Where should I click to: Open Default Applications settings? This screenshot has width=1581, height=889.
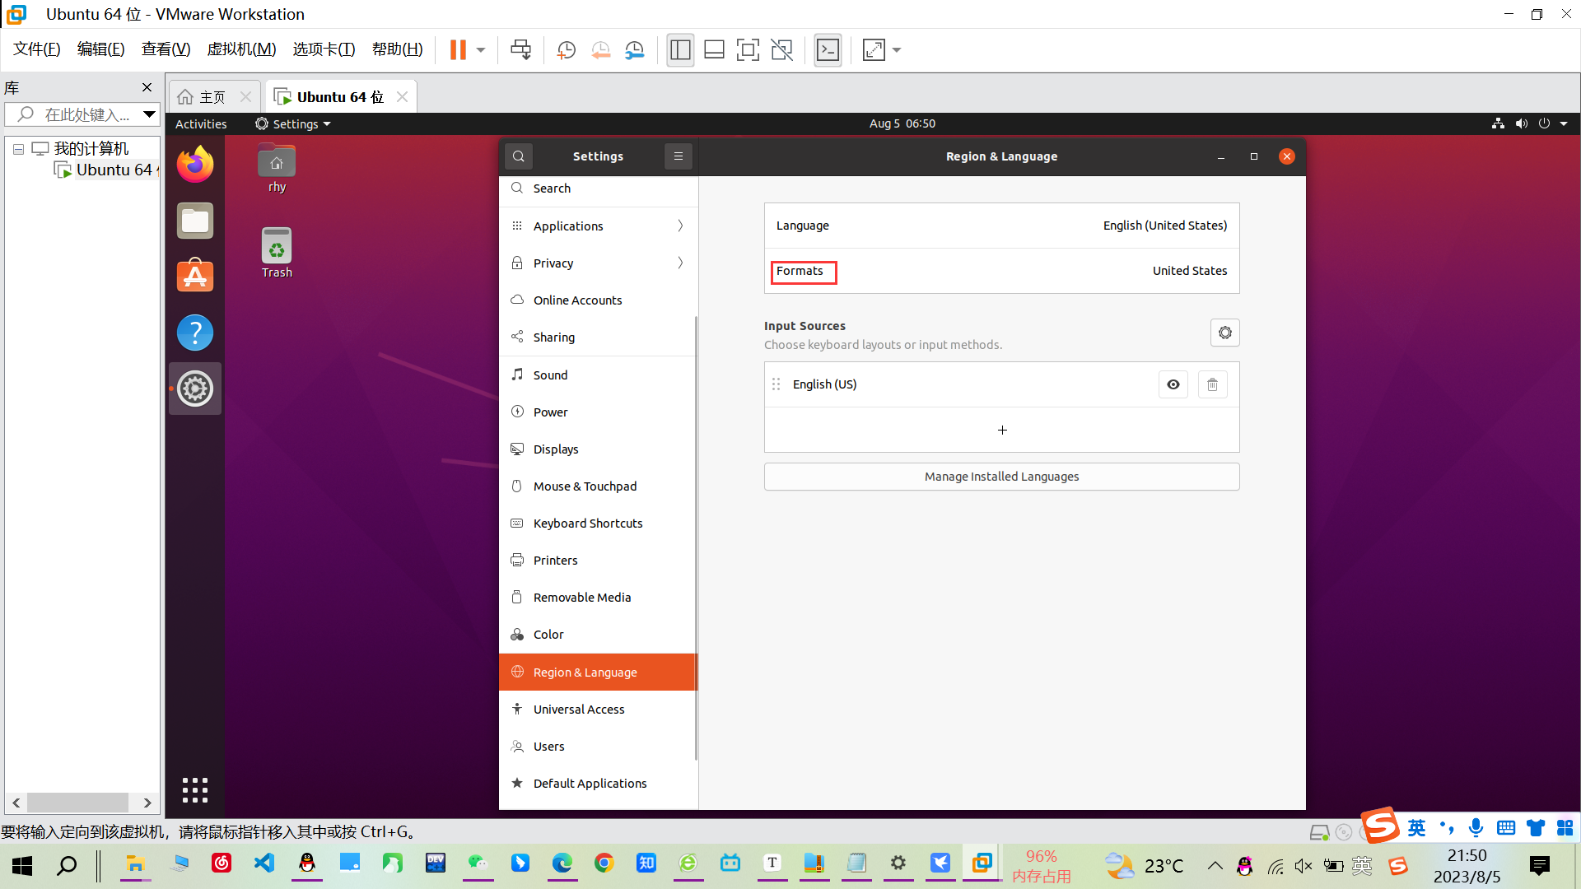[x=599, y=783]
